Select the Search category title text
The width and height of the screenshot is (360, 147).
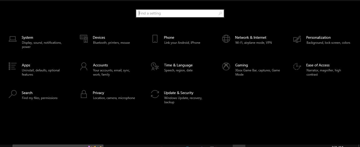(x=27, y=93)
